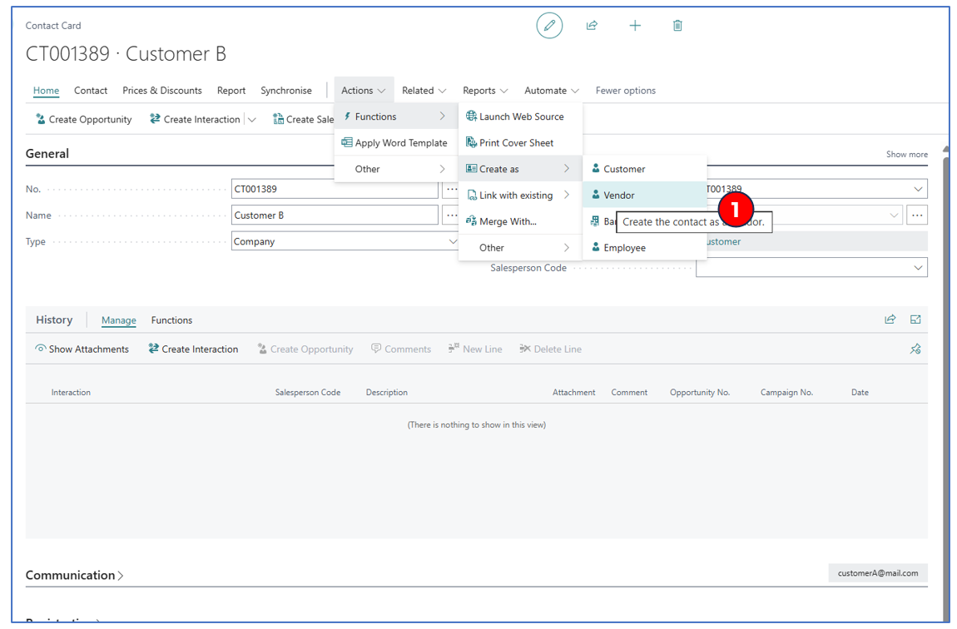Switch to the Prices & Discounts tab

162,91
